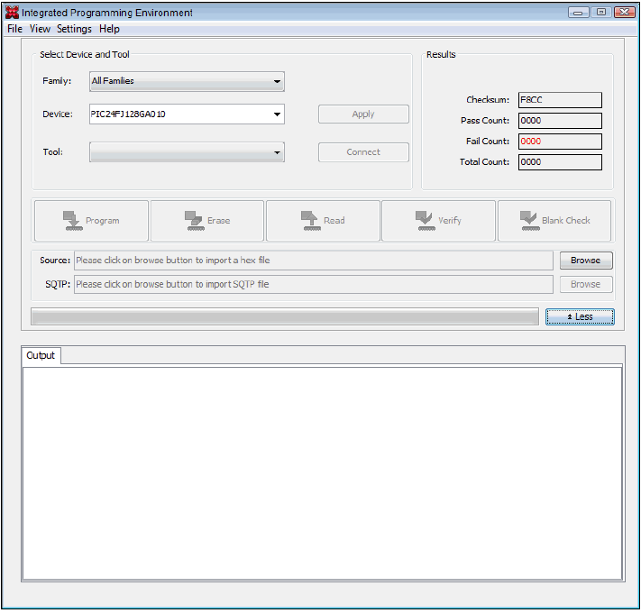This screenshot has height=613, width=641.
Task: Open the View menu
Action: [40, 29]
